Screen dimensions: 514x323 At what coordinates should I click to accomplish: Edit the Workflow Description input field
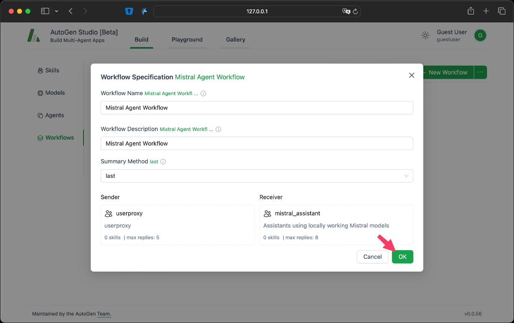257,143
